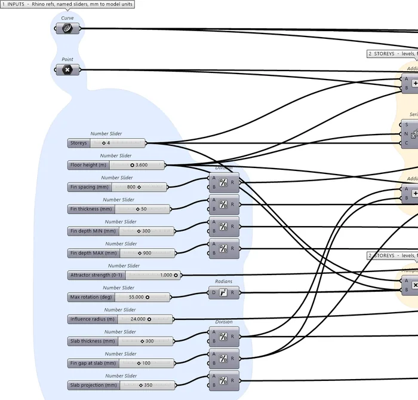
Task: Click Division icon fed by Fin depth MIN
Action: 223,227
